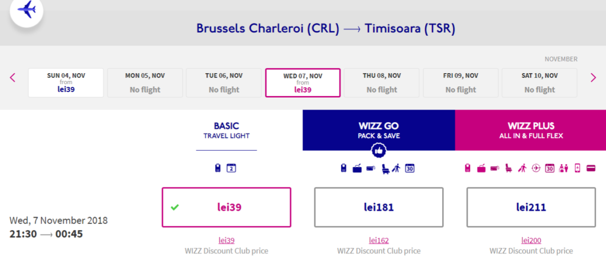Select the lei211 WIZZ Plus fare
The height and width of the screenshot is (258, 606).
pos(531,207)
